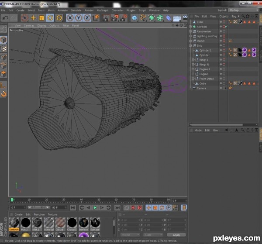Click Render to Picture Viewer icon
The image size is (262, 244).
point(114,18)
